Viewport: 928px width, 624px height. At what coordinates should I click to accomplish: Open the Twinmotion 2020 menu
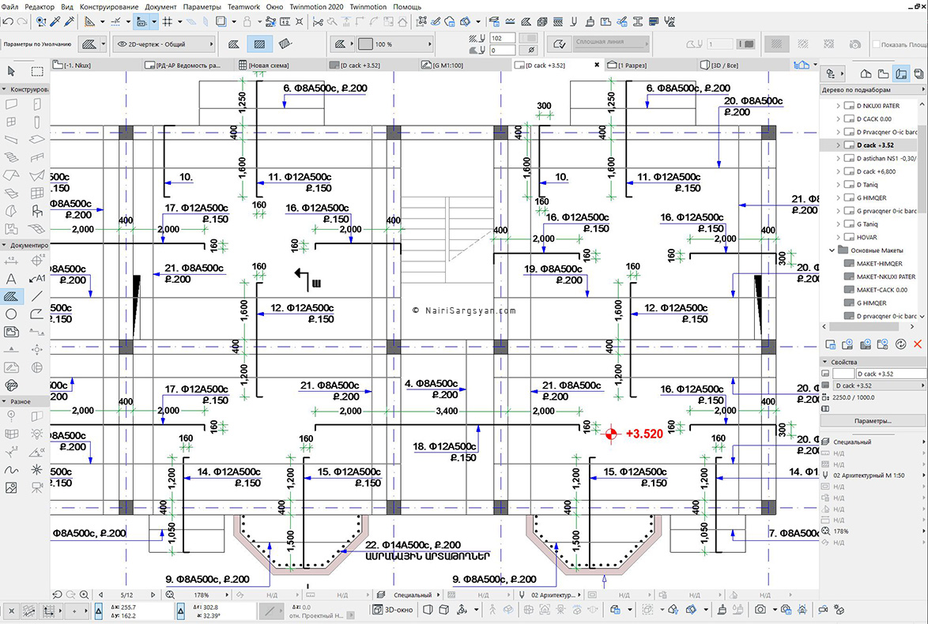[316, 7]
